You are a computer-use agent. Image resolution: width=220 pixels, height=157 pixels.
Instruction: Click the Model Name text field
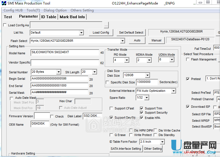coord(65,53)
